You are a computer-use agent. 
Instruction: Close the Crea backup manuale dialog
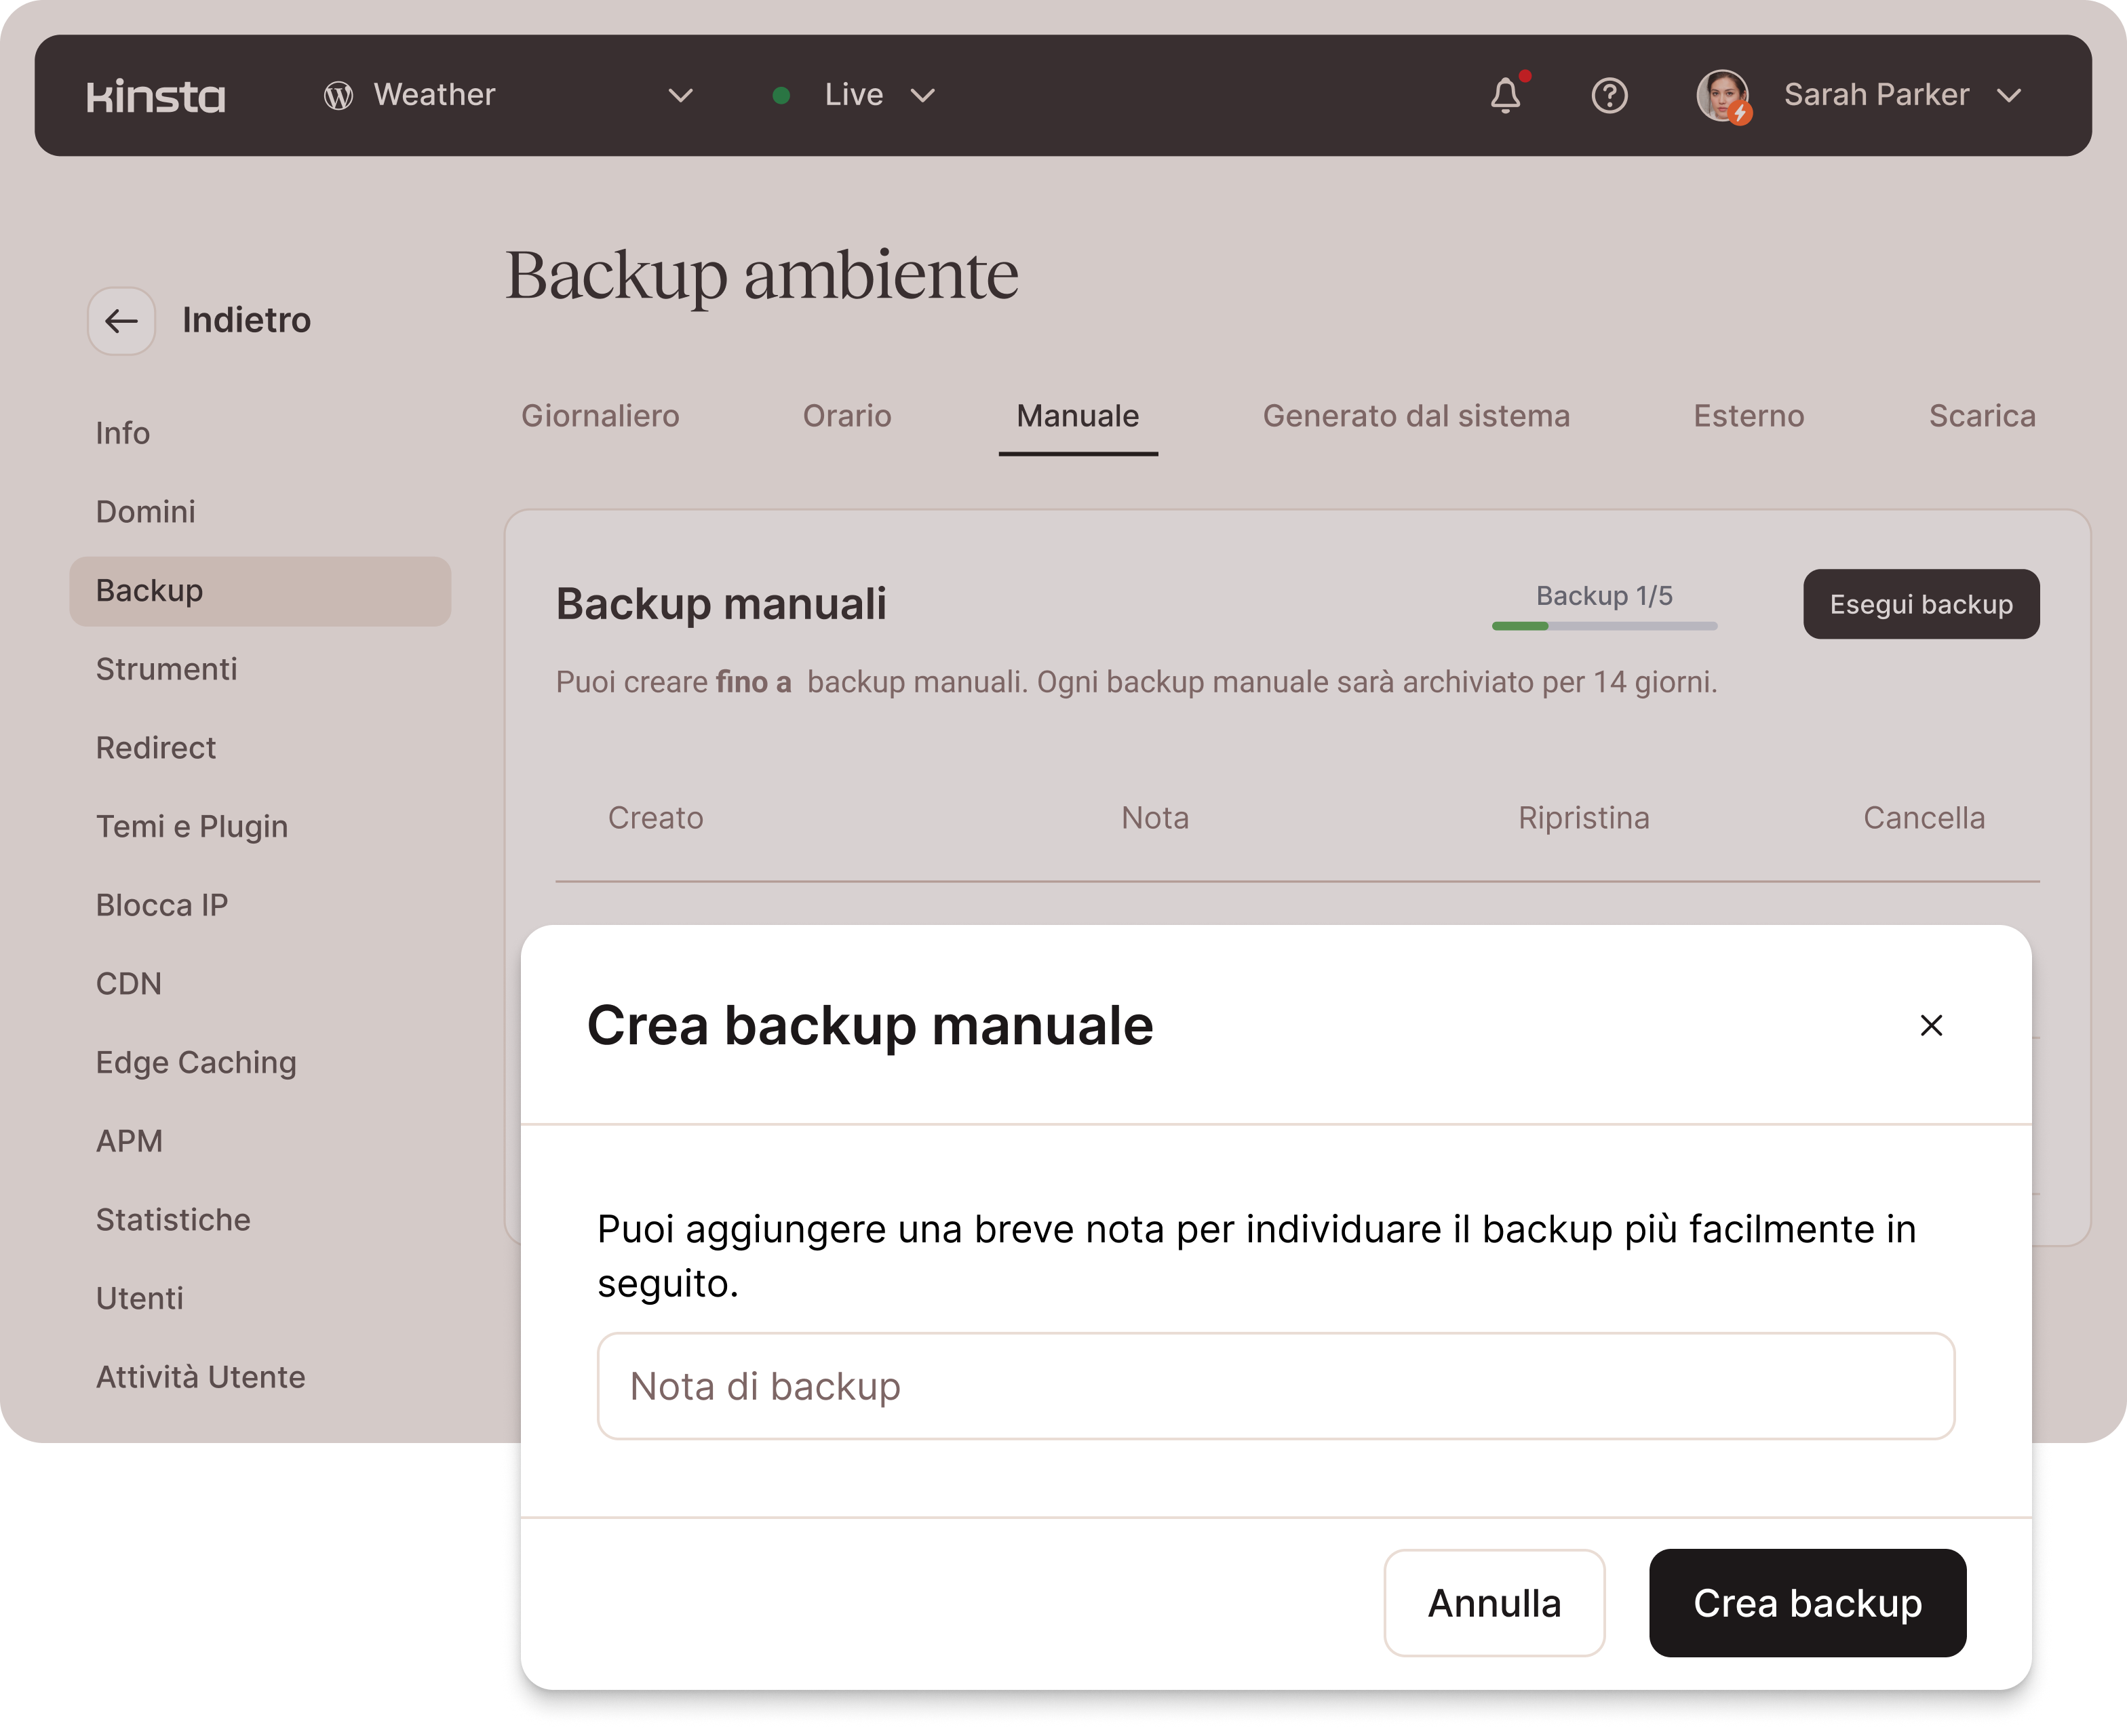(x=1931, y=1025)
